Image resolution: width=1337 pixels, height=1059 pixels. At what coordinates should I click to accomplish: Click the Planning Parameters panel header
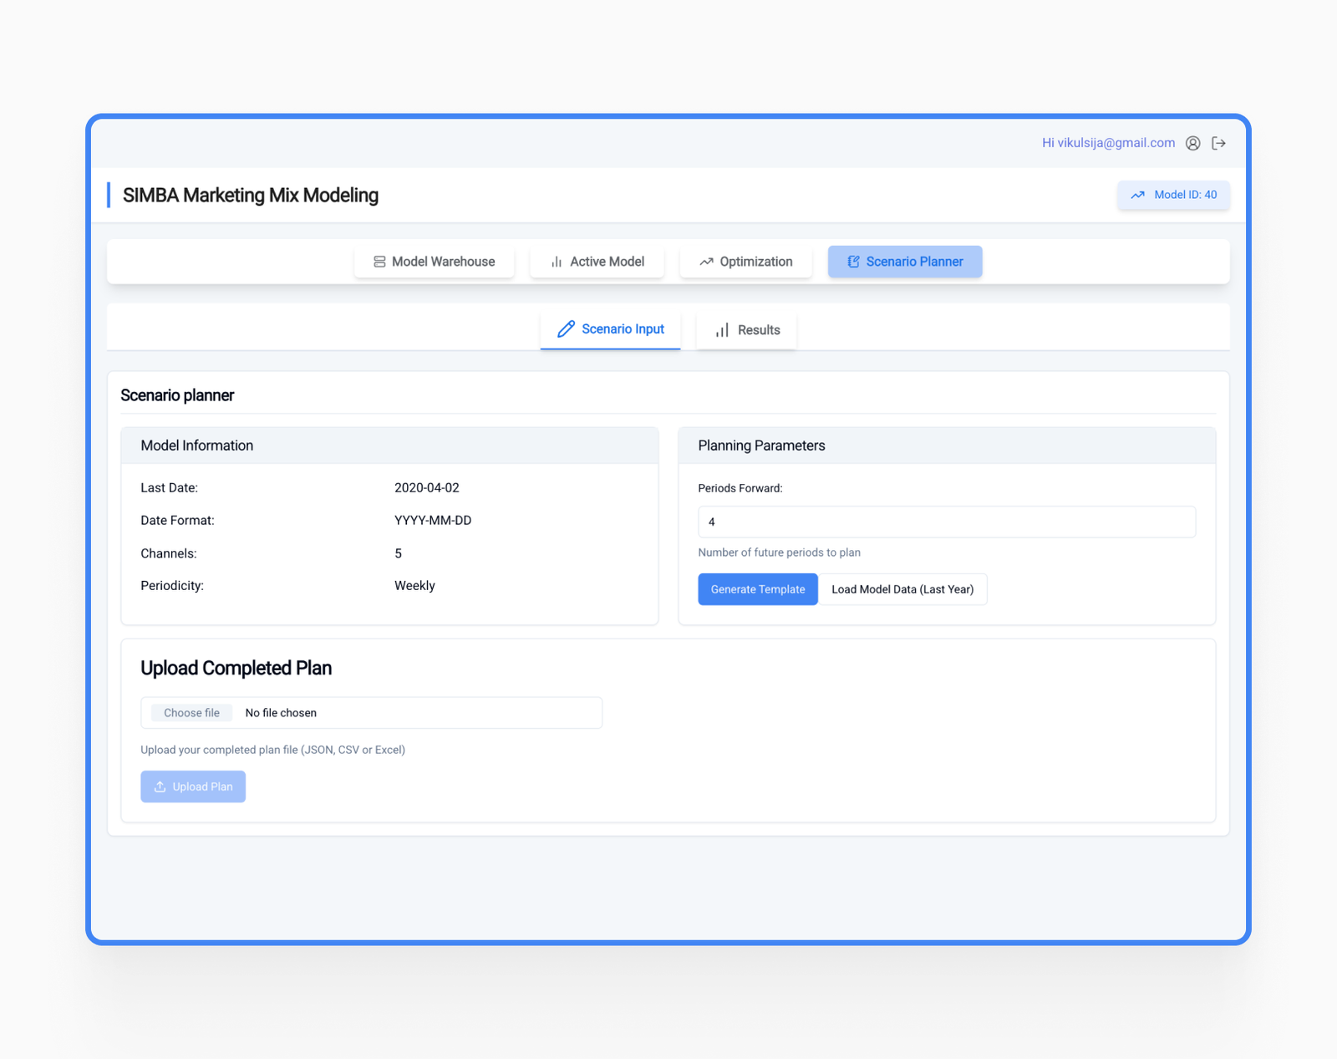click(761, 445)
